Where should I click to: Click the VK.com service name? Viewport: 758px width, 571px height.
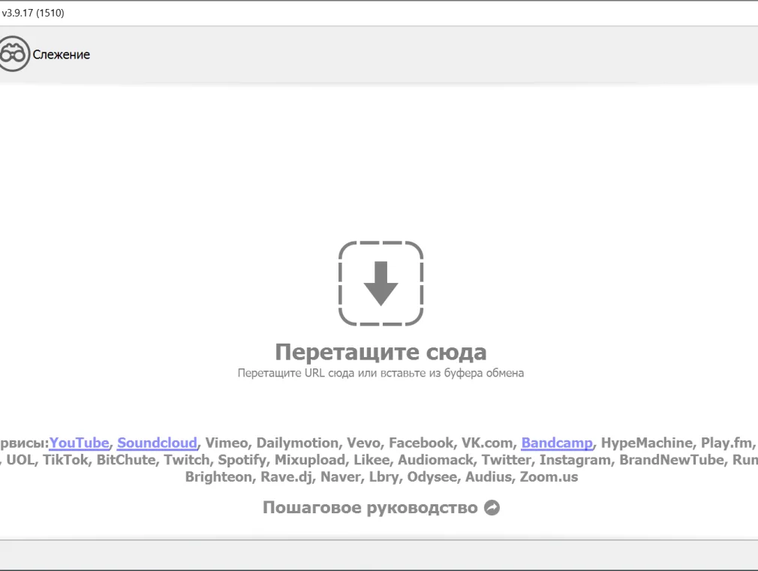487,443
